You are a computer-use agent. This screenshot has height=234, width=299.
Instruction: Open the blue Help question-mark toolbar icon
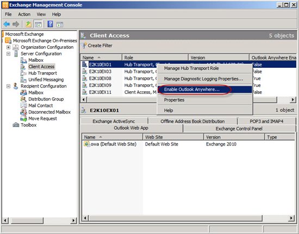click(50, 24)
